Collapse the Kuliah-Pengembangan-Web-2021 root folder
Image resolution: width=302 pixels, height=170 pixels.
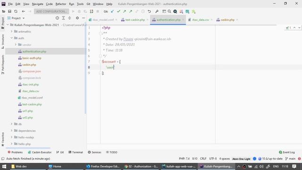pos(8,25)
